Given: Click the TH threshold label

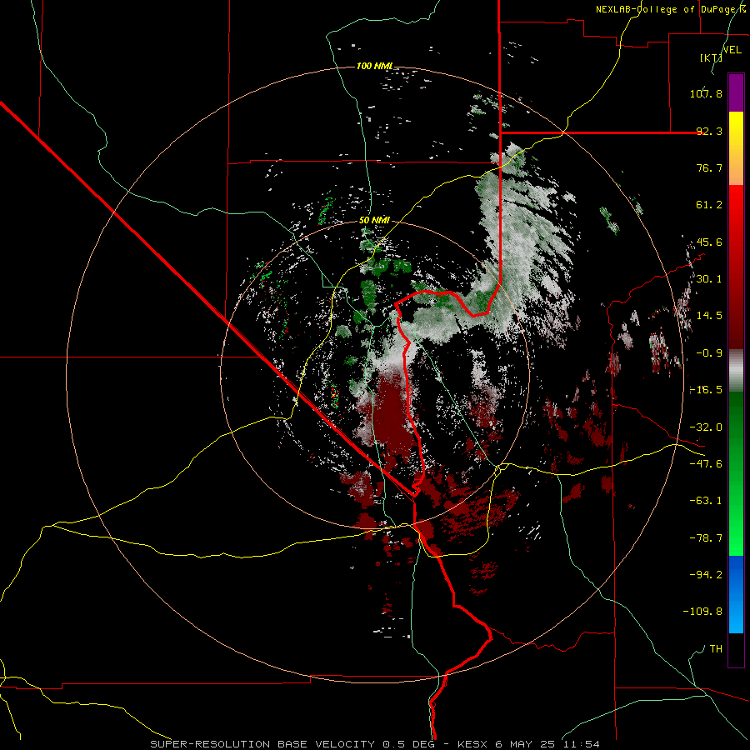Looking at the screenshot, I should tap(716, 648).
